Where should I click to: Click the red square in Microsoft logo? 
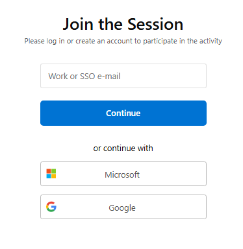pyautogui.click(x=49, y=171)
